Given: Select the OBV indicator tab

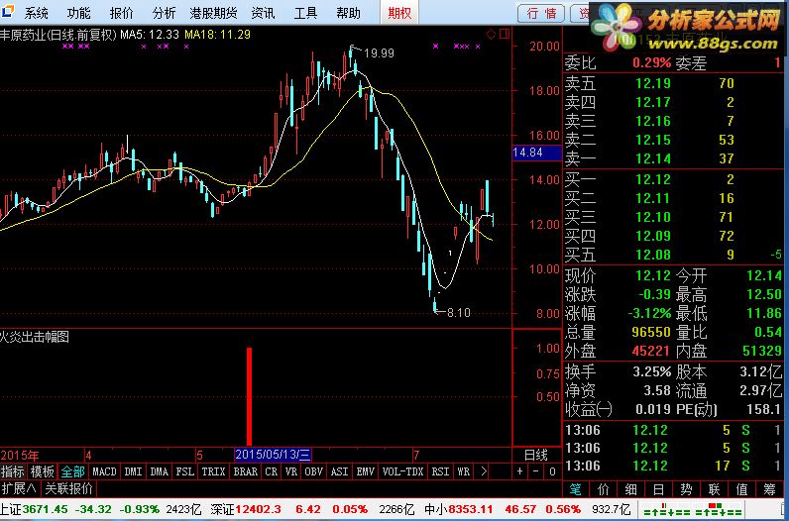Looking at the screenshot, I should (x=313, y=471).
